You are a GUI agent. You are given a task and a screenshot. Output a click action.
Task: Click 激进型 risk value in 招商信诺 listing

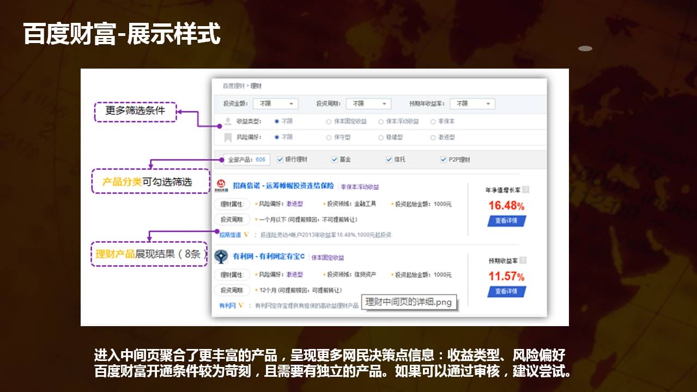(x=295, y=204)
